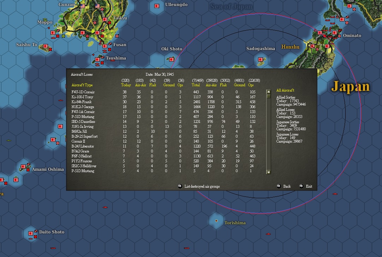Click the scrollbar up arrow in losses list
Screen dimensions: 382x257
[268, 92]
